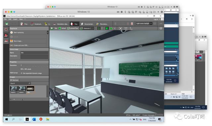Click the Save image disk icon
Image resolution: width=212 pixels, height=126 pixels.
coord(12,41)
